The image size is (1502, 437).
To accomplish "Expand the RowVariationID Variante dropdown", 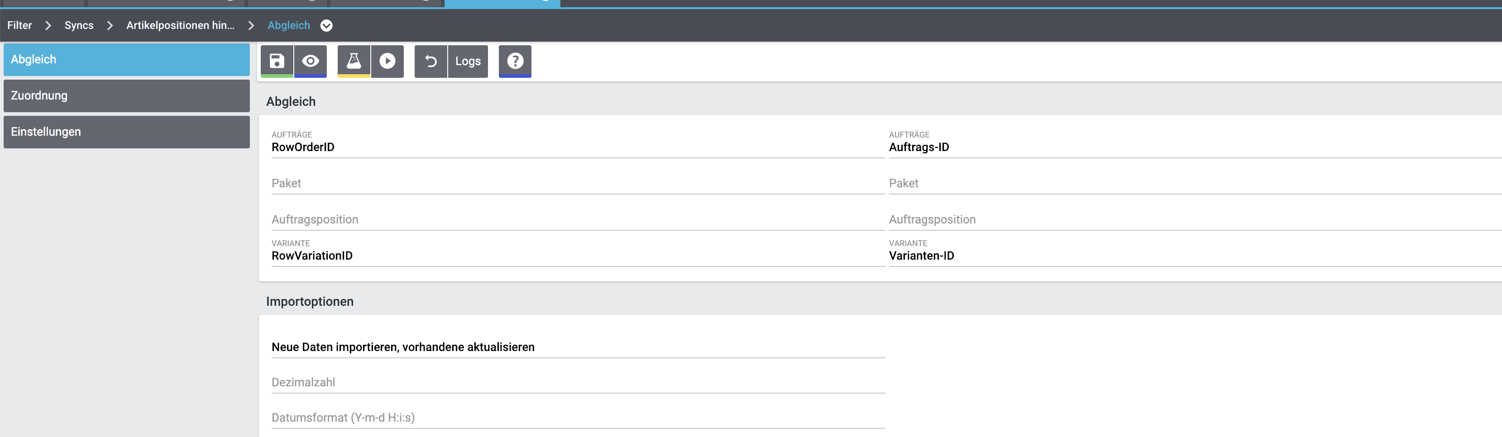I will (x=577, y=255).
